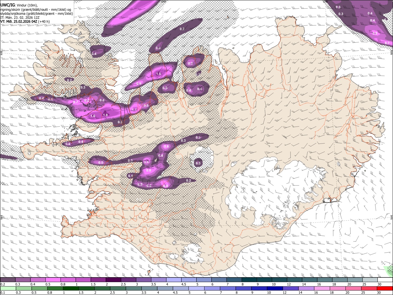This screenshot has height=295, width=393.
Task: Click the 'VT: Mið. 25.02.2026 04Z' valid time
Action: (x=19, y=22)
